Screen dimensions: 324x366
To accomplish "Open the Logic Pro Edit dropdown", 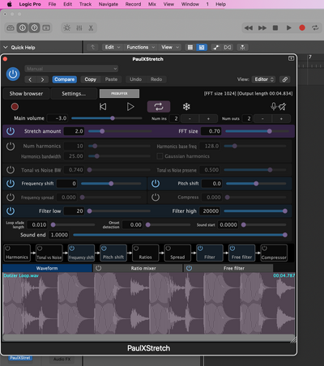I will click(113, 47).
